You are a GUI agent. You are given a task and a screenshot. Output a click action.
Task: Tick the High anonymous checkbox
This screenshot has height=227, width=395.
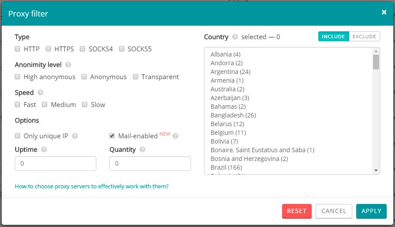click(18, 77)
